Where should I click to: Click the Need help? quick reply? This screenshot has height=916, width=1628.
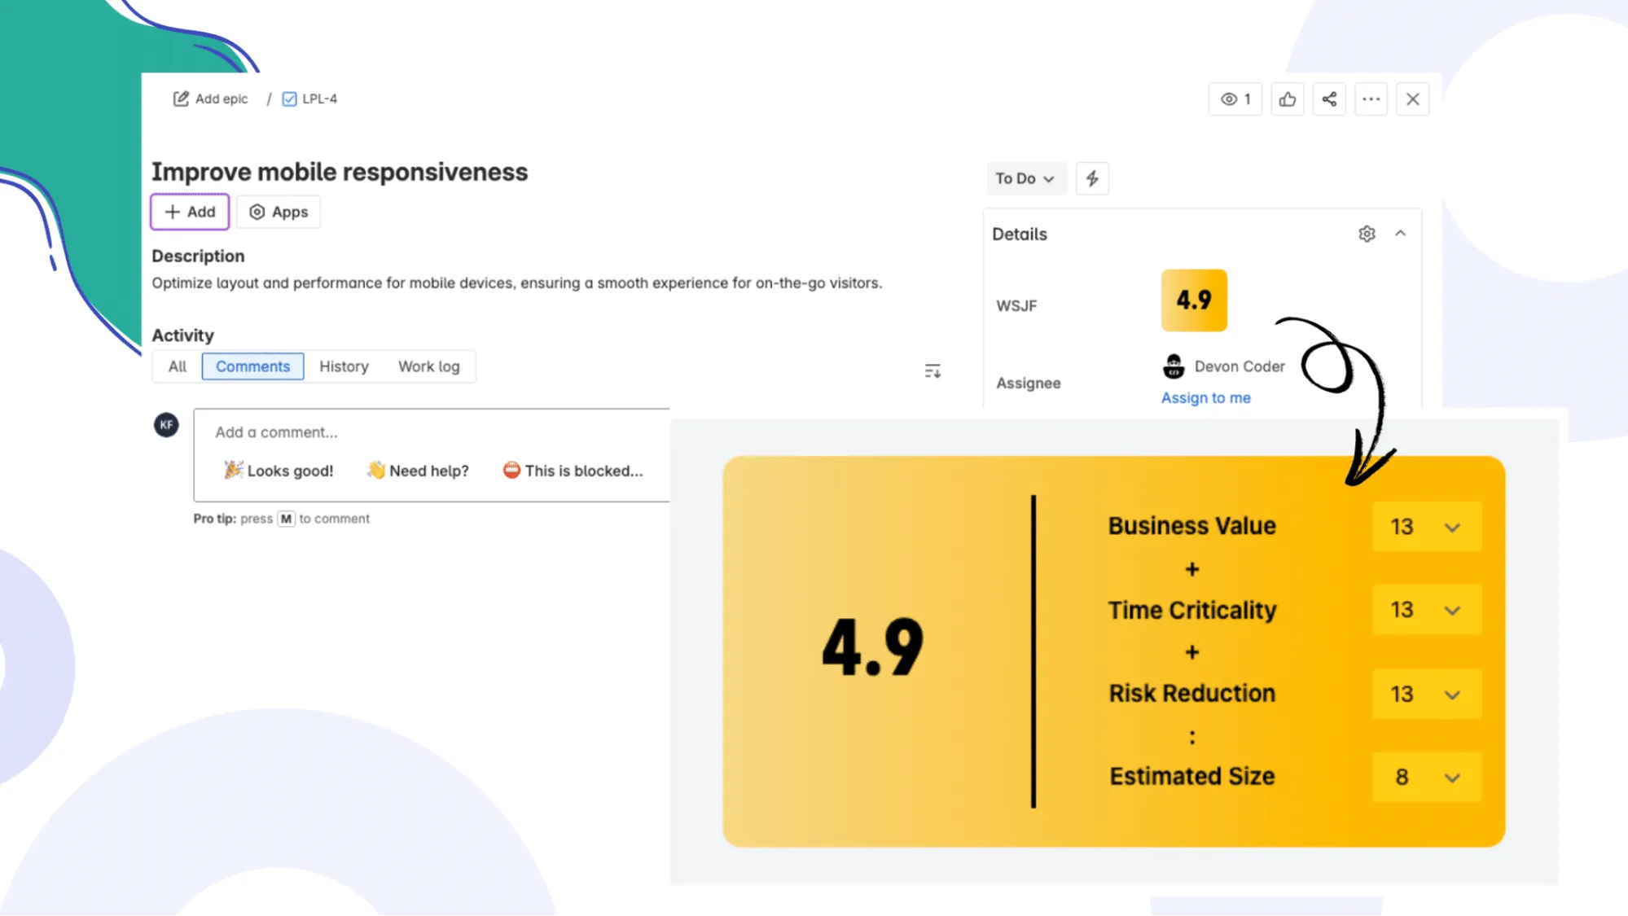click(418, 471)
